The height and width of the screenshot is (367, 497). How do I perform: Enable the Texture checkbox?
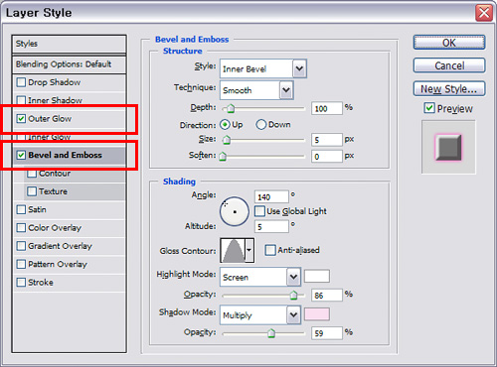pyautogui.click(x=32, y=191)
